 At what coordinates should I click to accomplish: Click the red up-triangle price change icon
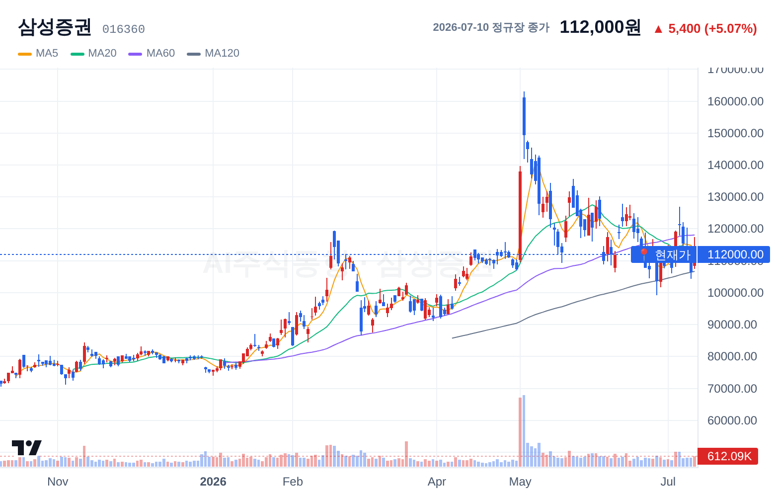click(x=658, y=29)
